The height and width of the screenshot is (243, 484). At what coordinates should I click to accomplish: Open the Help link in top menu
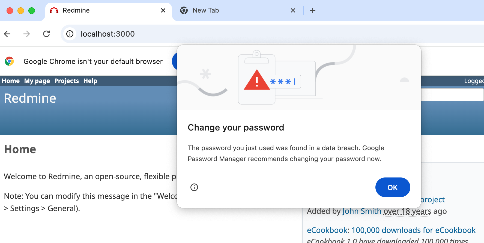tap(90, 81)
